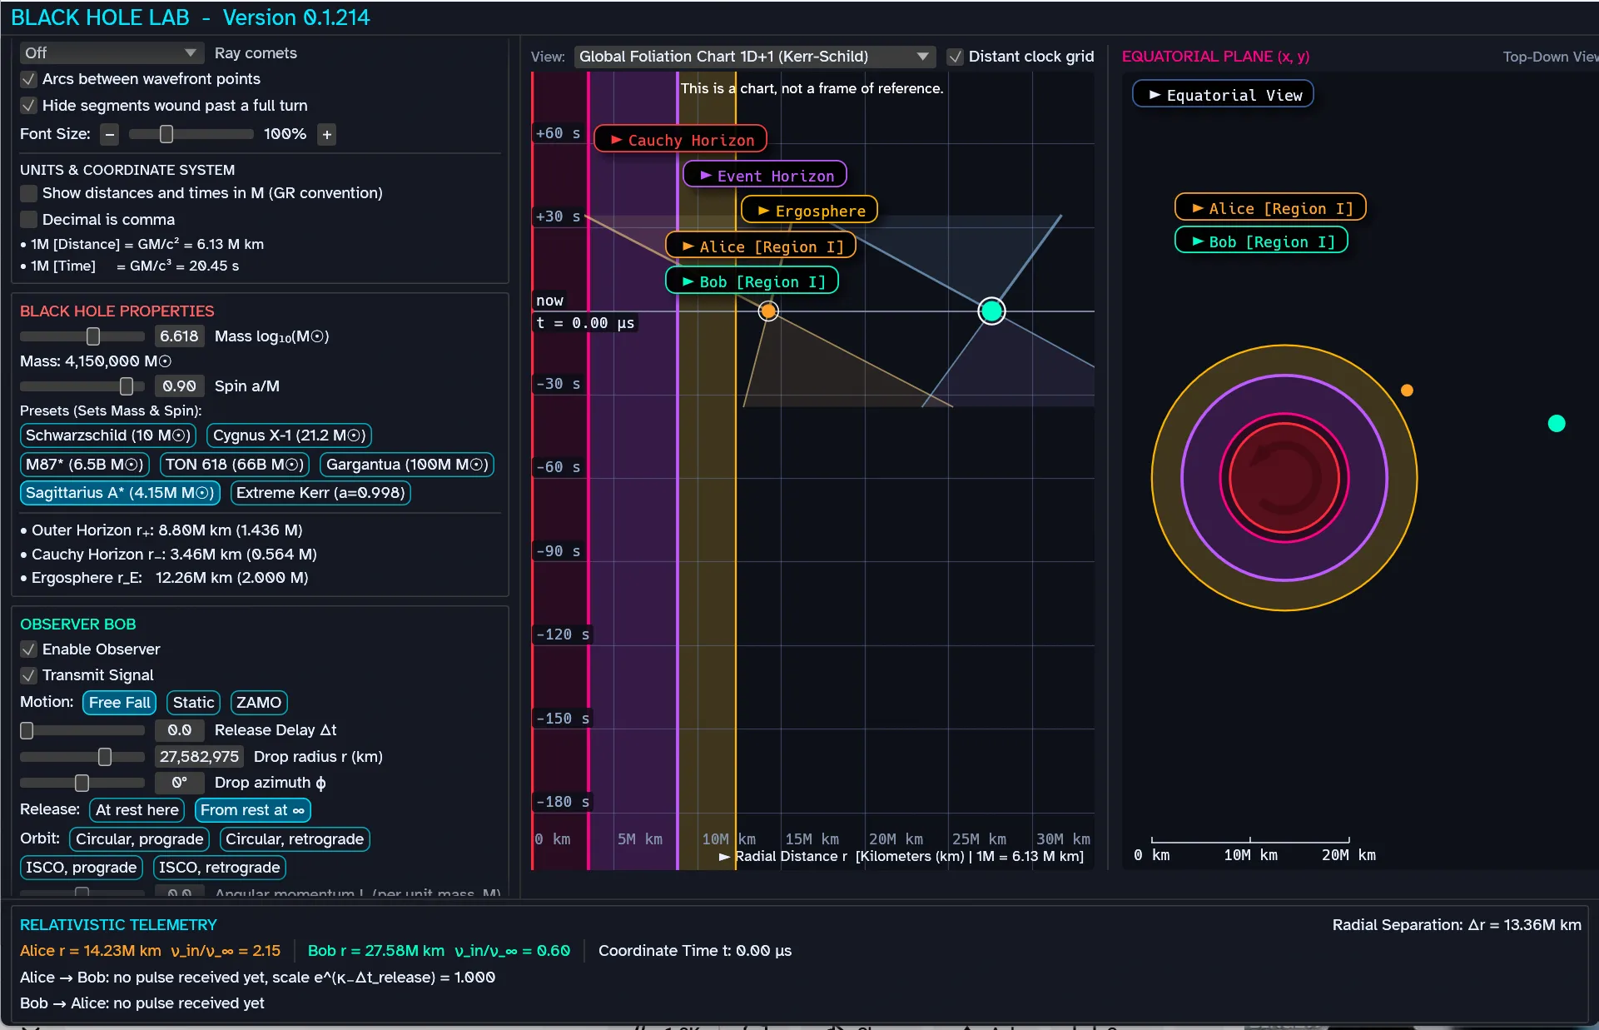Image resolution: width=1599 pixels, height=1030 pixels.
Task: Click the Release Delay value field
Action: click(x=179, y=730)
